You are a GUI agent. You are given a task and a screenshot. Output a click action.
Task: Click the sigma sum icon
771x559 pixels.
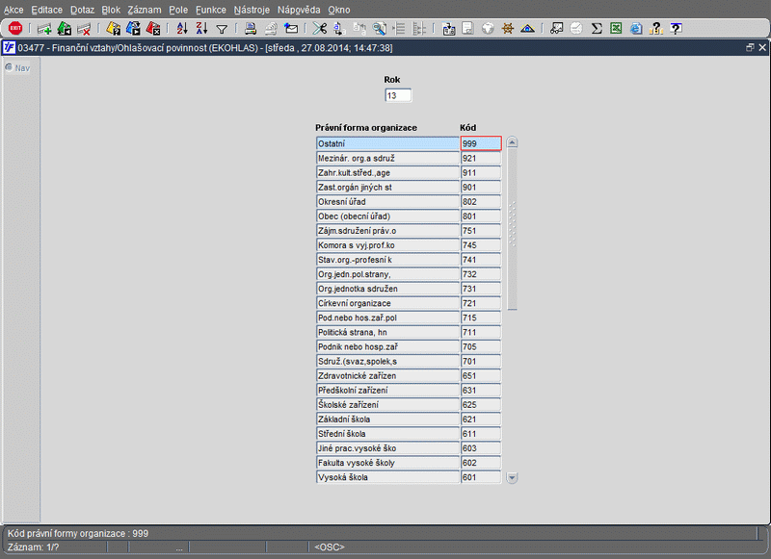(597, 29)
